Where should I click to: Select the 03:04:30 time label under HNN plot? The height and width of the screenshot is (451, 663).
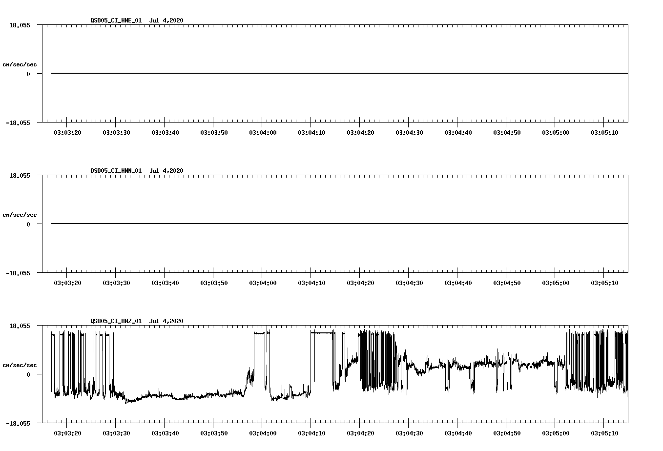409,283
